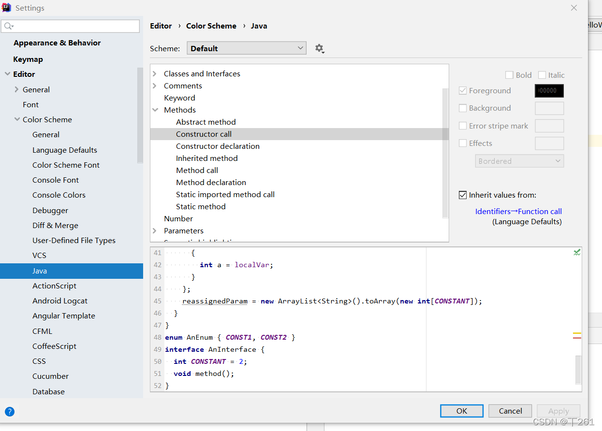Click the Effects color swatch
Viewport: 602px width, 431px height.
point(549,143)
